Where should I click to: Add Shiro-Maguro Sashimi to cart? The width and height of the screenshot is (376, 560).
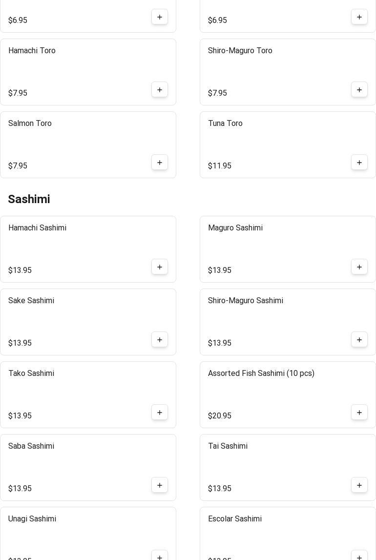click(x=359, y=340)
